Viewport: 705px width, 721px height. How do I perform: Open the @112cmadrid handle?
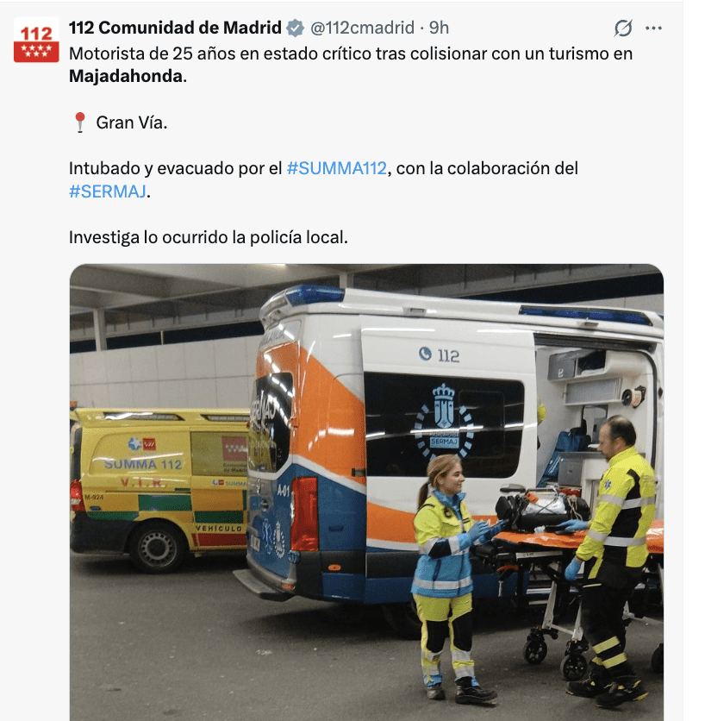362,28
